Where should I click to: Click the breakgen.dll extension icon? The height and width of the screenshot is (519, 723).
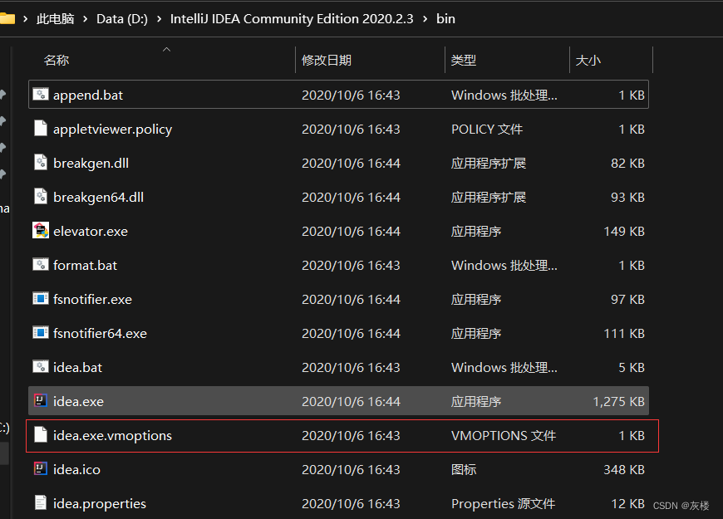tap(41, 163)
